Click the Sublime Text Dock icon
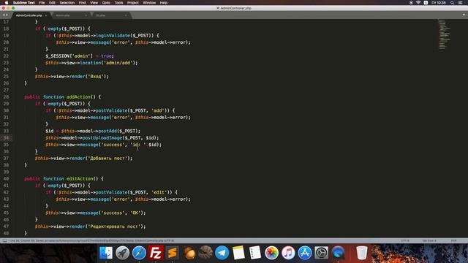468x263 pixels. pyautogui.click(x=173, y=253)
